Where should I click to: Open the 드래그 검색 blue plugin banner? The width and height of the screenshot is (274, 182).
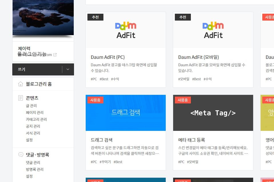click(x=126, y=113)
